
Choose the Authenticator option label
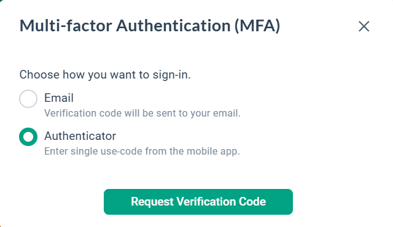click(x=80, y=136)
